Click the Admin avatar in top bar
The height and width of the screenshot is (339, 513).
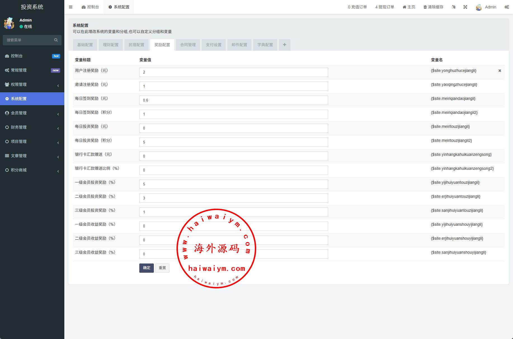(479, 7)
